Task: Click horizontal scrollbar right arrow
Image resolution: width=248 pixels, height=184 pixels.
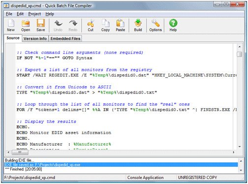Action: 234,153
